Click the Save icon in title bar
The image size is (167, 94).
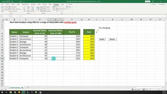coord(12,2)
